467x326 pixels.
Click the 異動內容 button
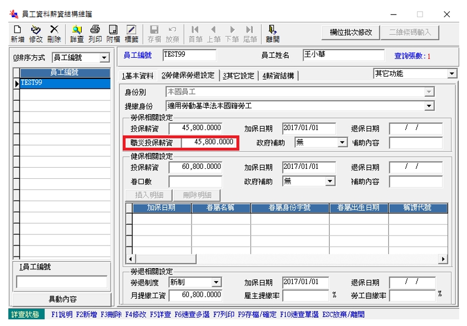click(x=63, y=299)
